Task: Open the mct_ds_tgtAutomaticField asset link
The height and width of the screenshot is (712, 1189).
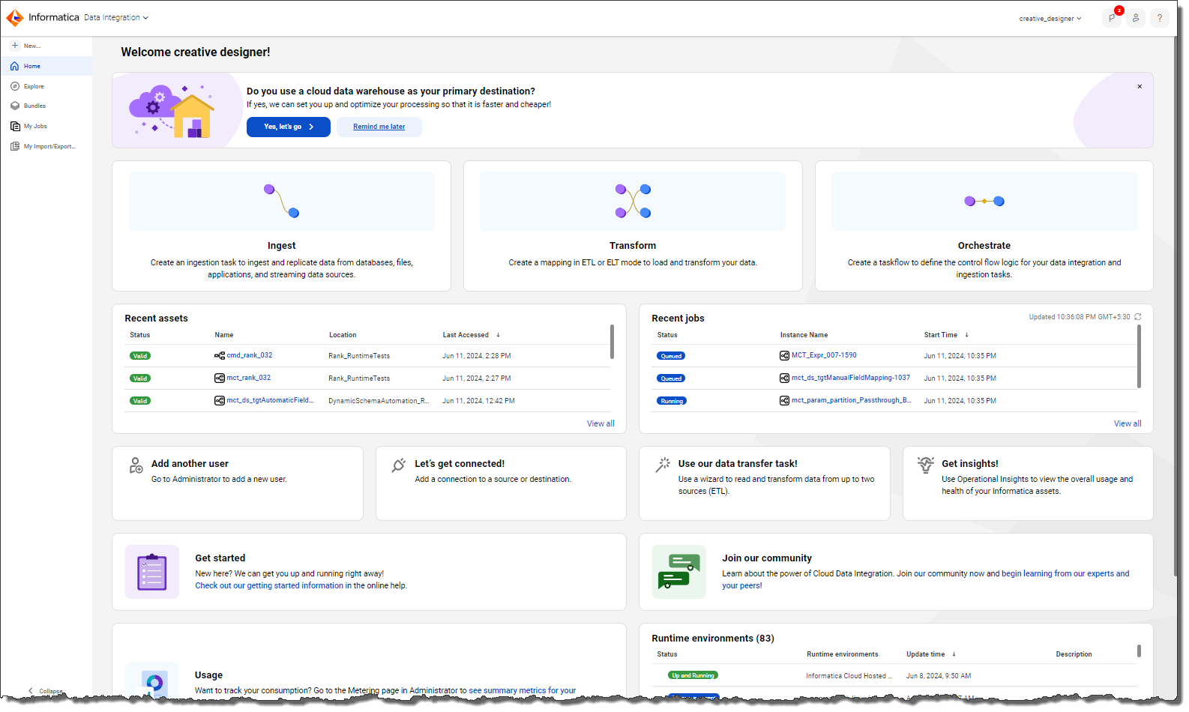Action: click(270, 400)
